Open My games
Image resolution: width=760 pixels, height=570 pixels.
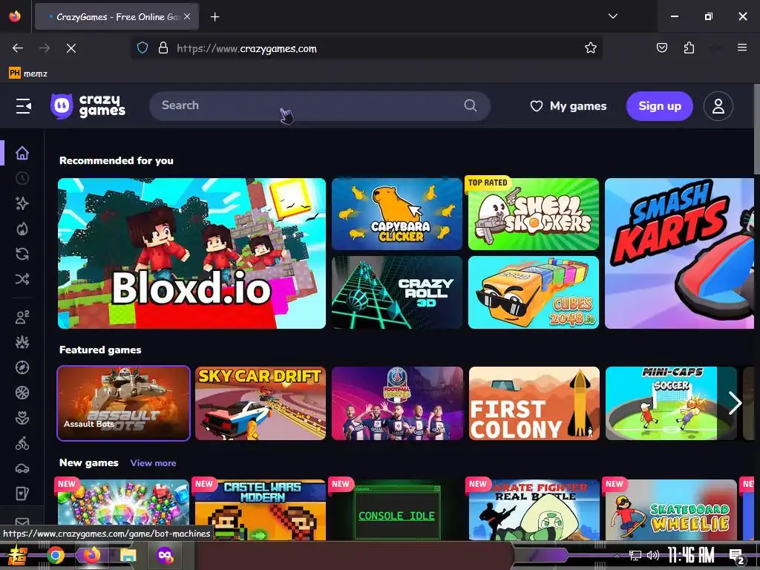pyautogui.click(x=568, y=106)
